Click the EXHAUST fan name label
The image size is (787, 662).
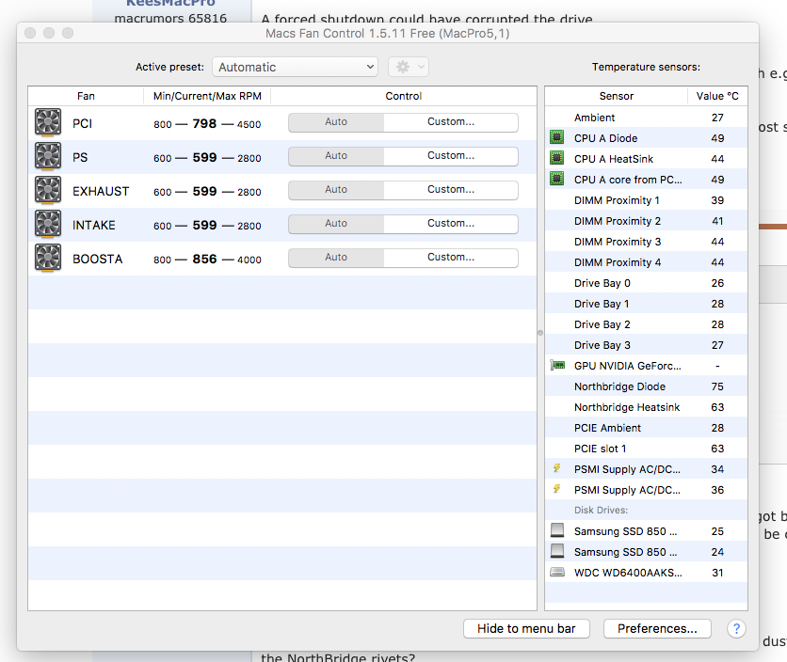click(x=101, y=191)
